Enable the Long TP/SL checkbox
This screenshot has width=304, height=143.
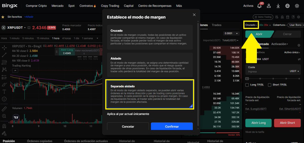coord(247,85)
